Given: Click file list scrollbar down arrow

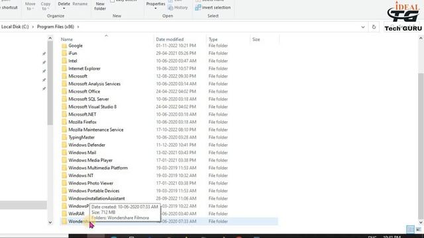Looking at the screenshot, I should [x=421, y=222].
